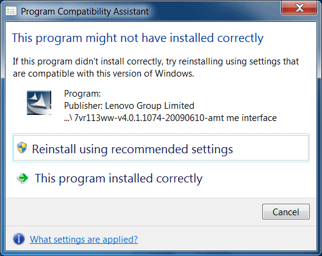Viewport: 322px width, 256px height.
Task: Click the text line mentioning version of Windows
Action: (103, 74)
